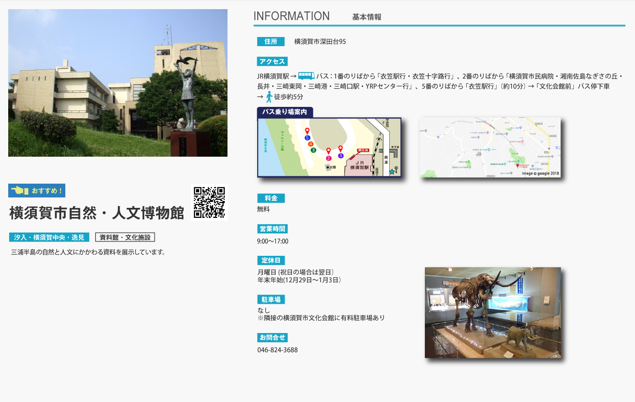Click bus stop marker number 1 on map

coord(340,155)
